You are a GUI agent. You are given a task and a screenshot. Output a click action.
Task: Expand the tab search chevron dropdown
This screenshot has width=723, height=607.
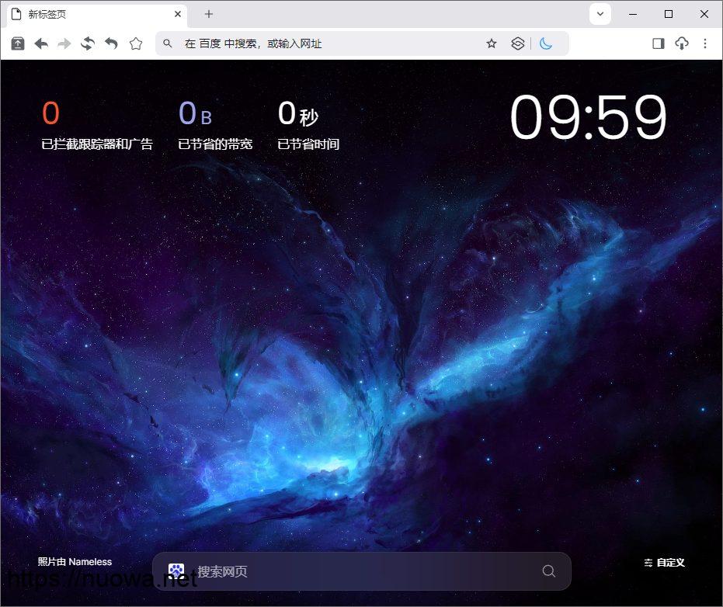(600, 14)
